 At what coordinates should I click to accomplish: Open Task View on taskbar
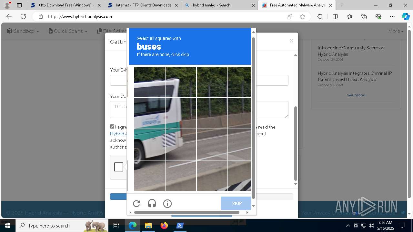coord(116,226)
